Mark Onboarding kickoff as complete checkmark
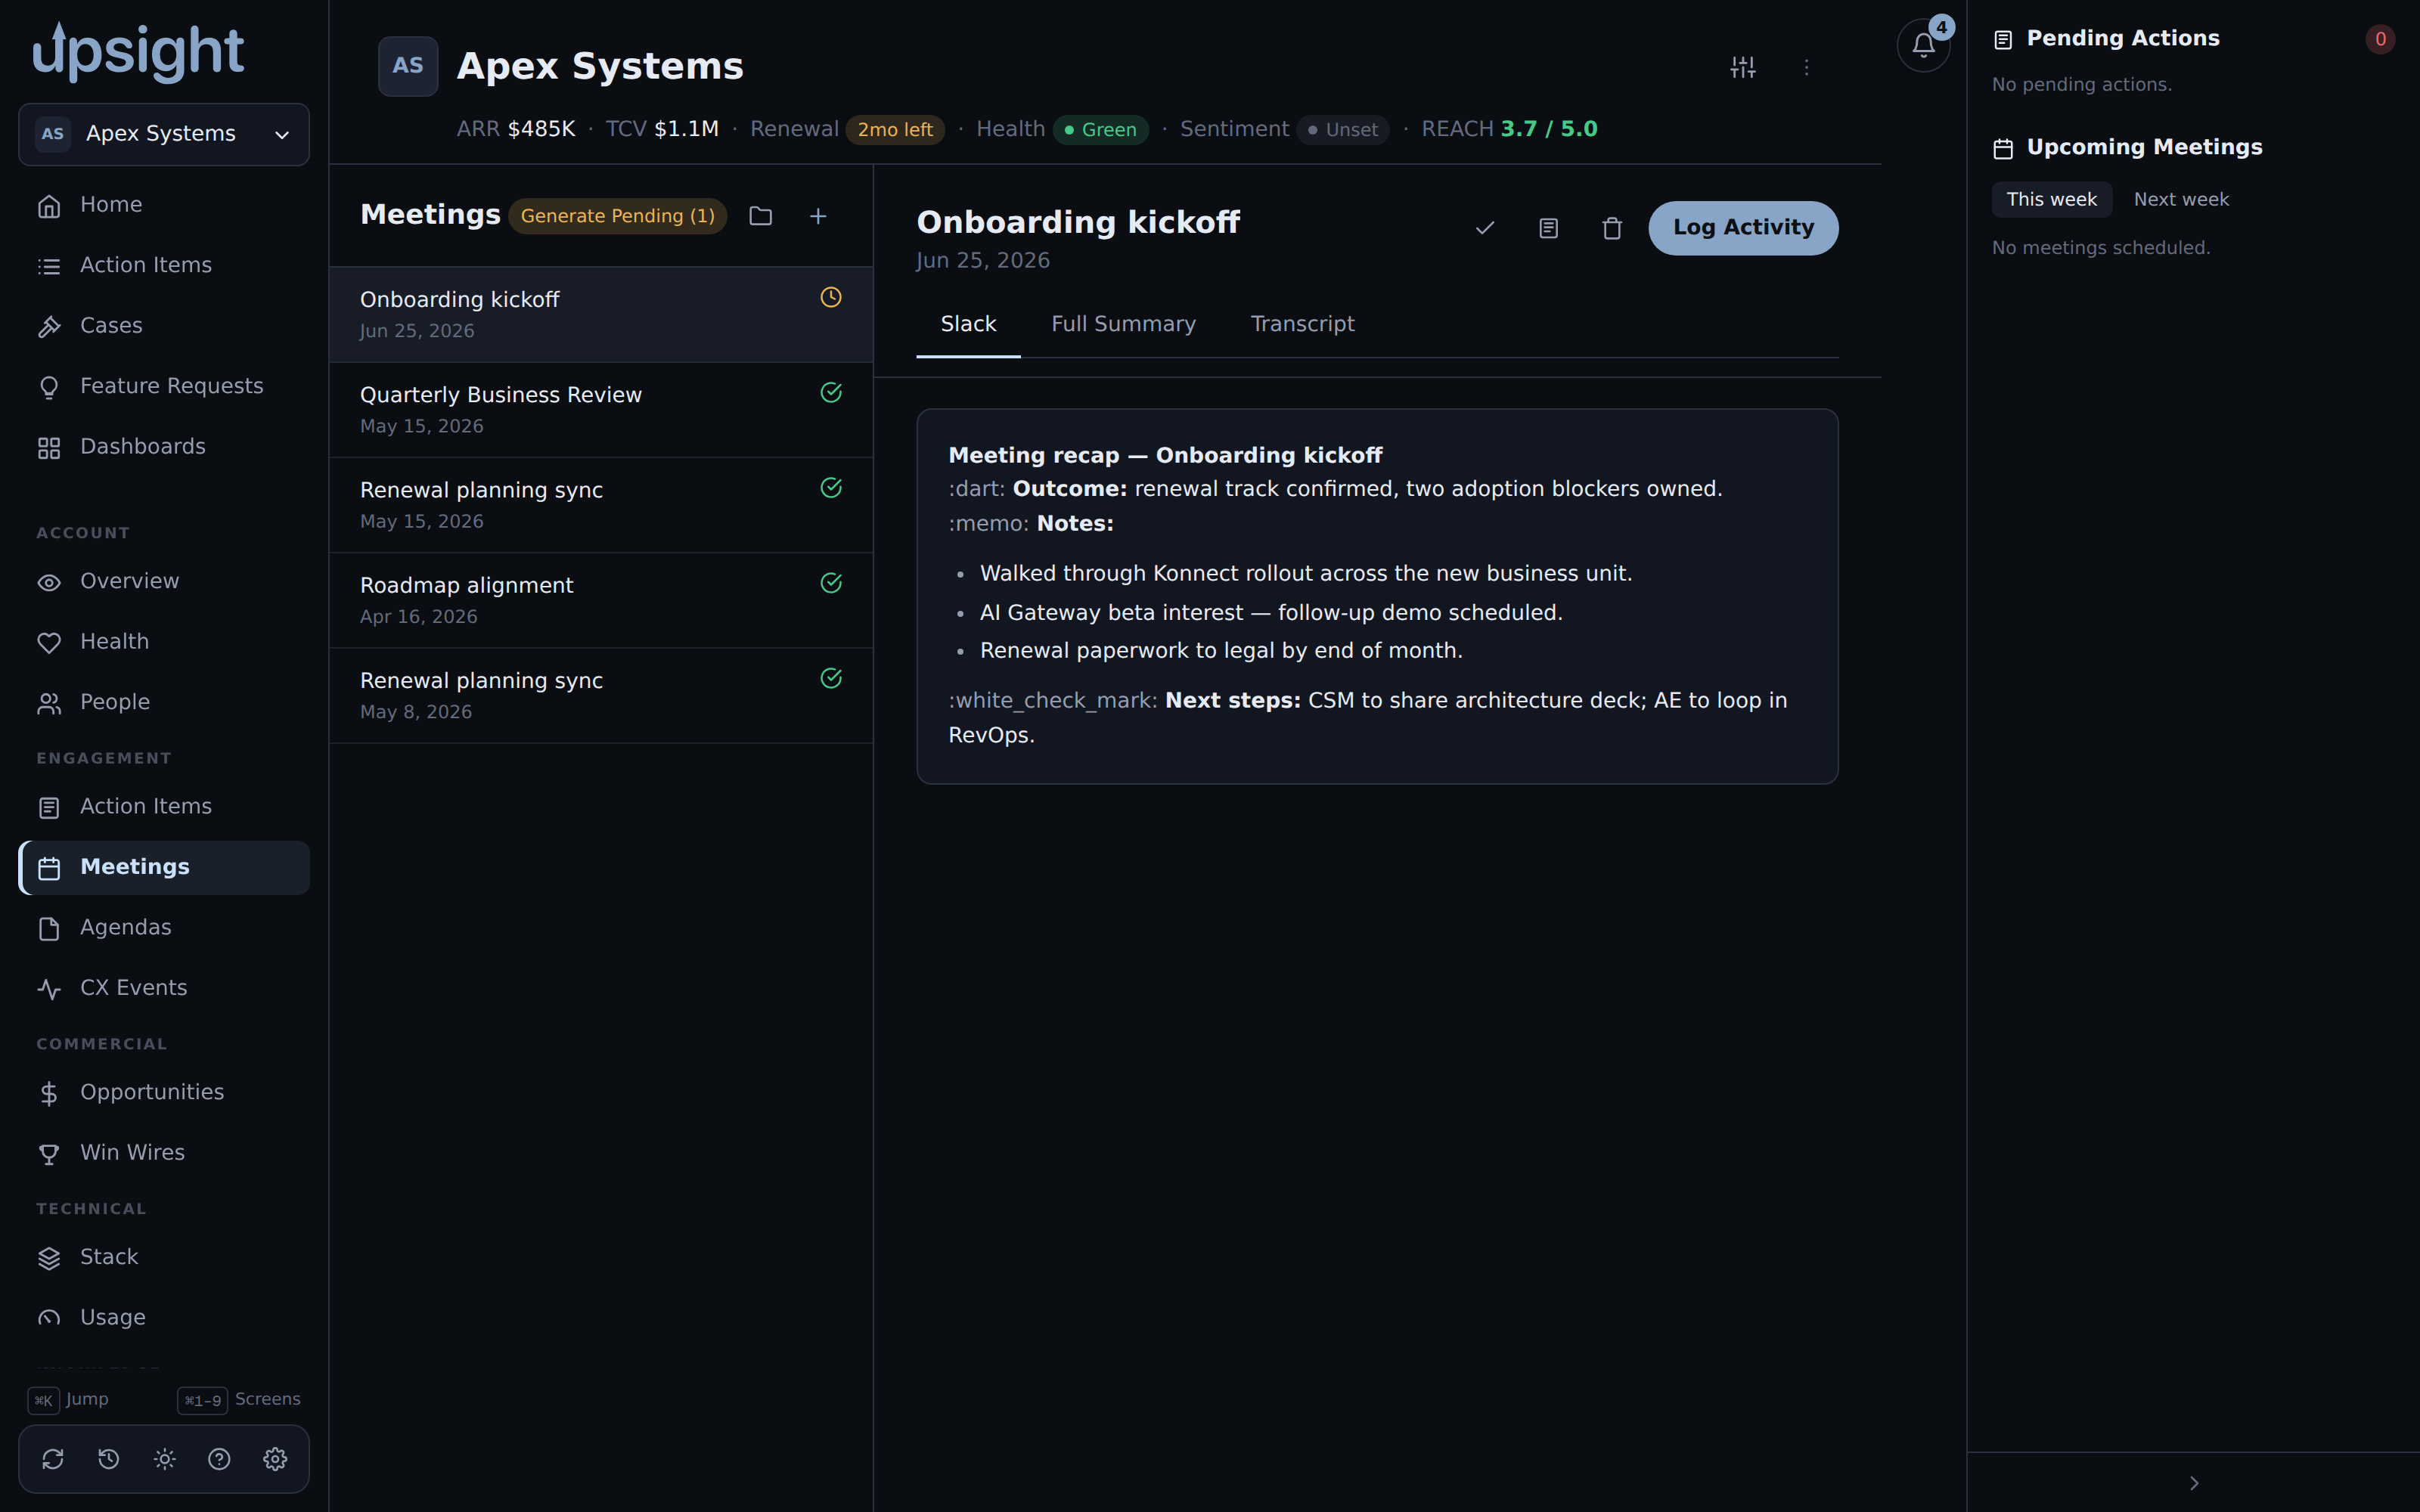This screenshot has height=1512, width=2420. tap(1485, 228)
